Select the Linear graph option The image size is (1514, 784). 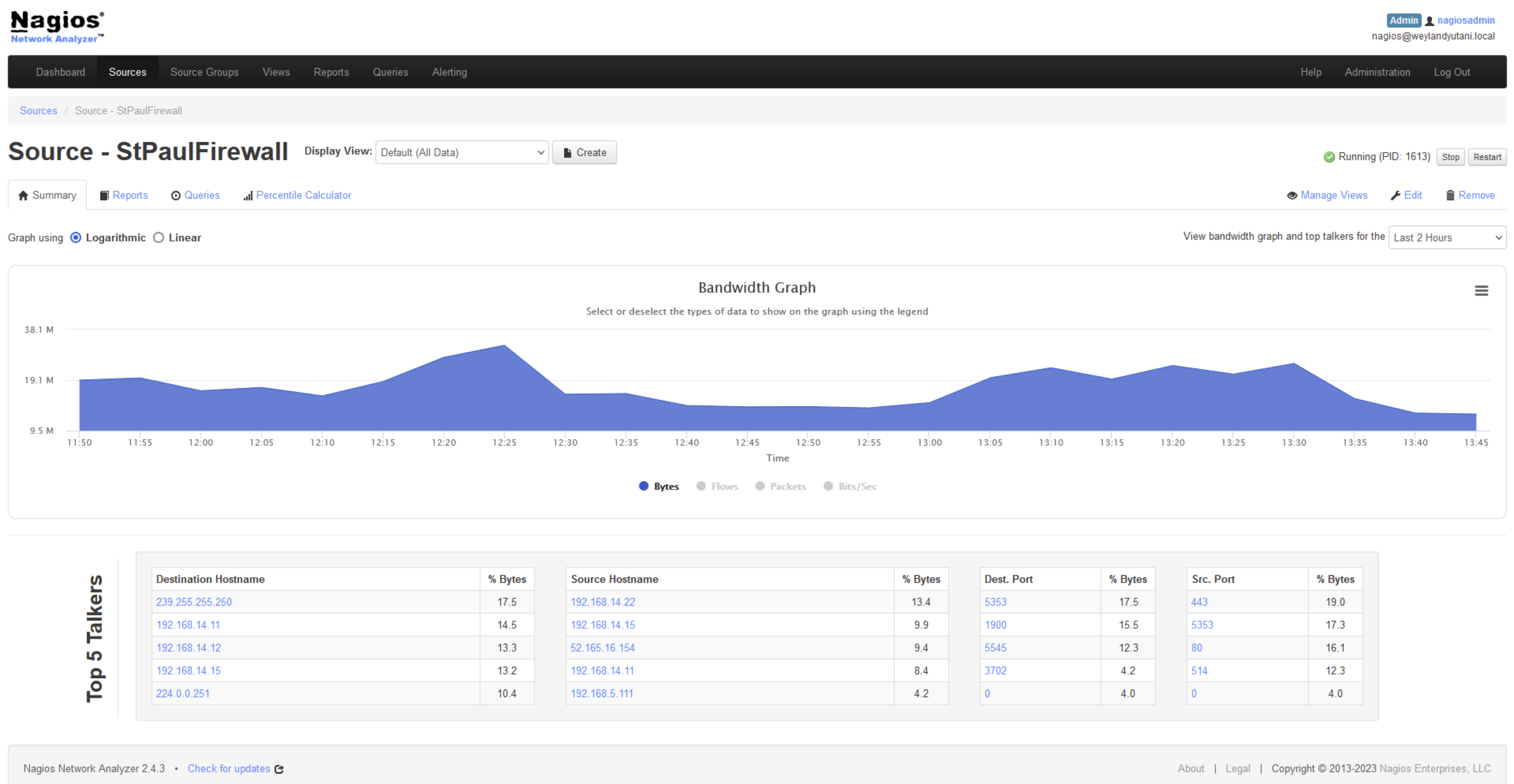coord(158,238)
